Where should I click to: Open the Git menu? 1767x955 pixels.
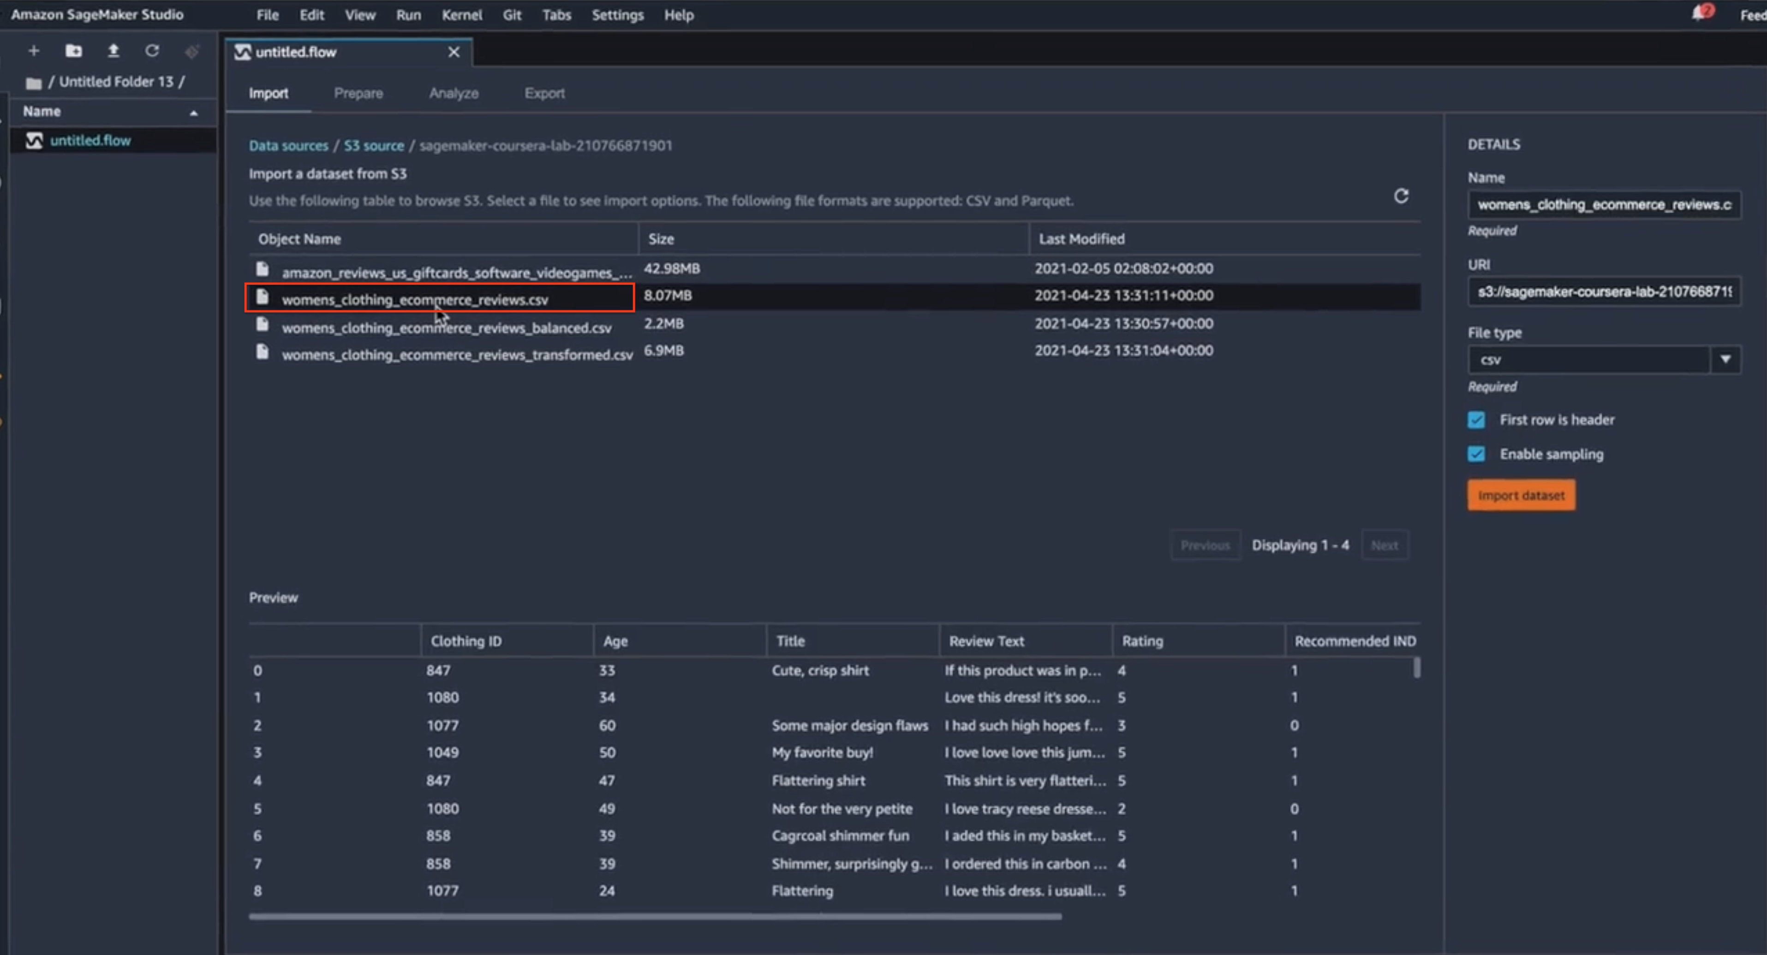click(512, 15)
